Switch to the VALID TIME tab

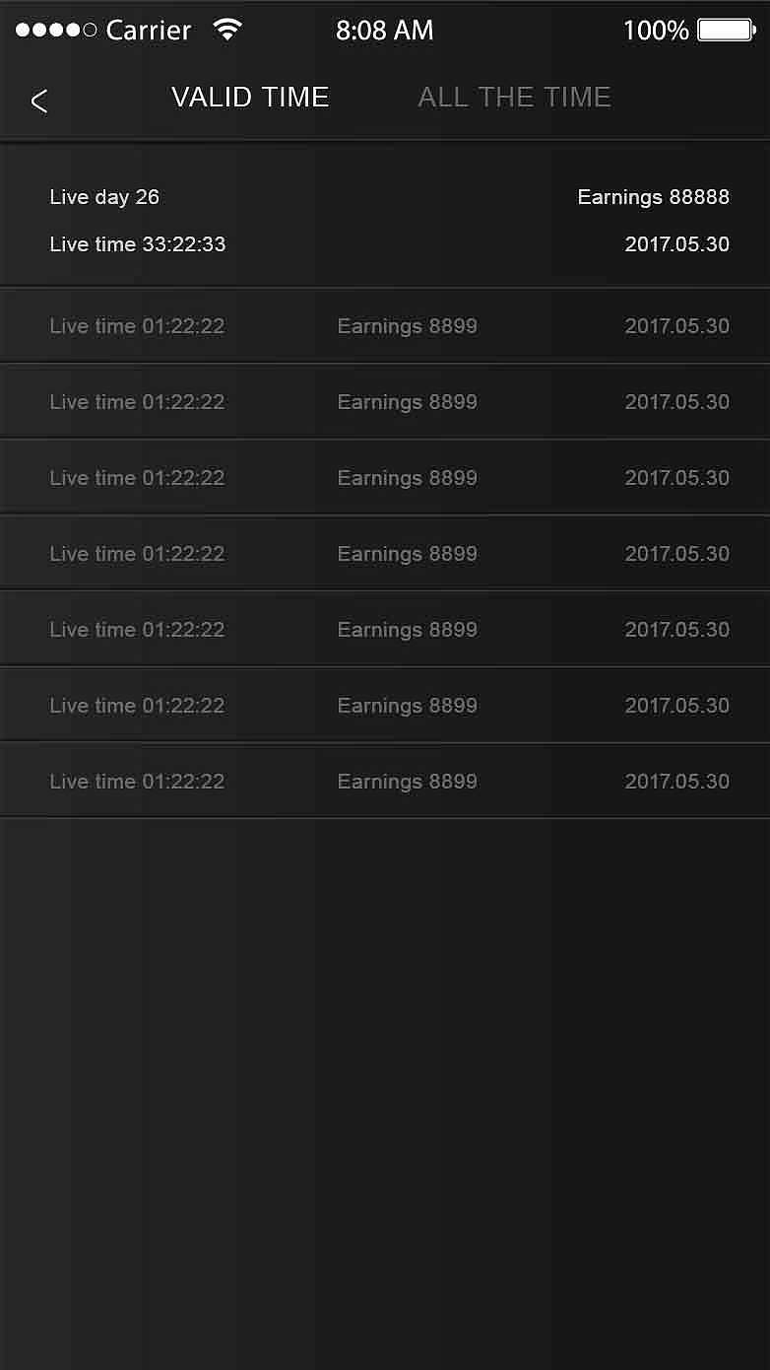[250, 97]
